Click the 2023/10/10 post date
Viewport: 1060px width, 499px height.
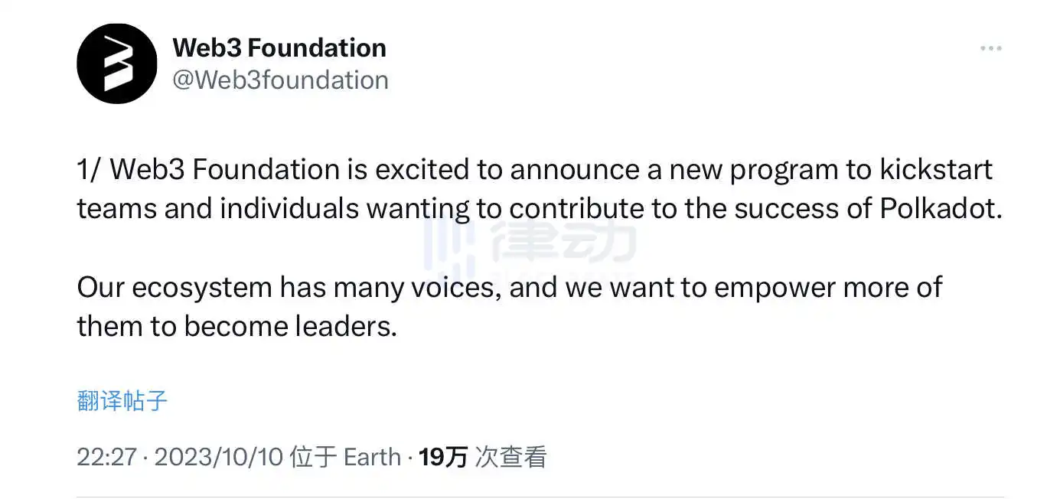tap(218, 458)
